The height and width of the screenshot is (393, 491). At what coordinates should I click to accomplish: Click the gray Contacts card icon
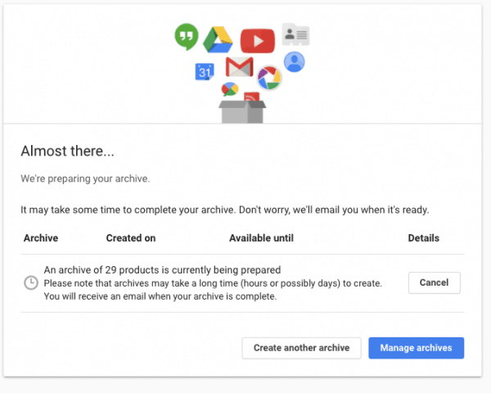(295, 34)
